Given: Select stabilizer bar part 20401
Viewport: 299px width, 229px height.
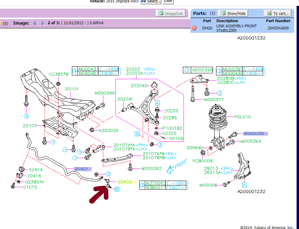Looking at the screenshot, I should coord(82,169).
